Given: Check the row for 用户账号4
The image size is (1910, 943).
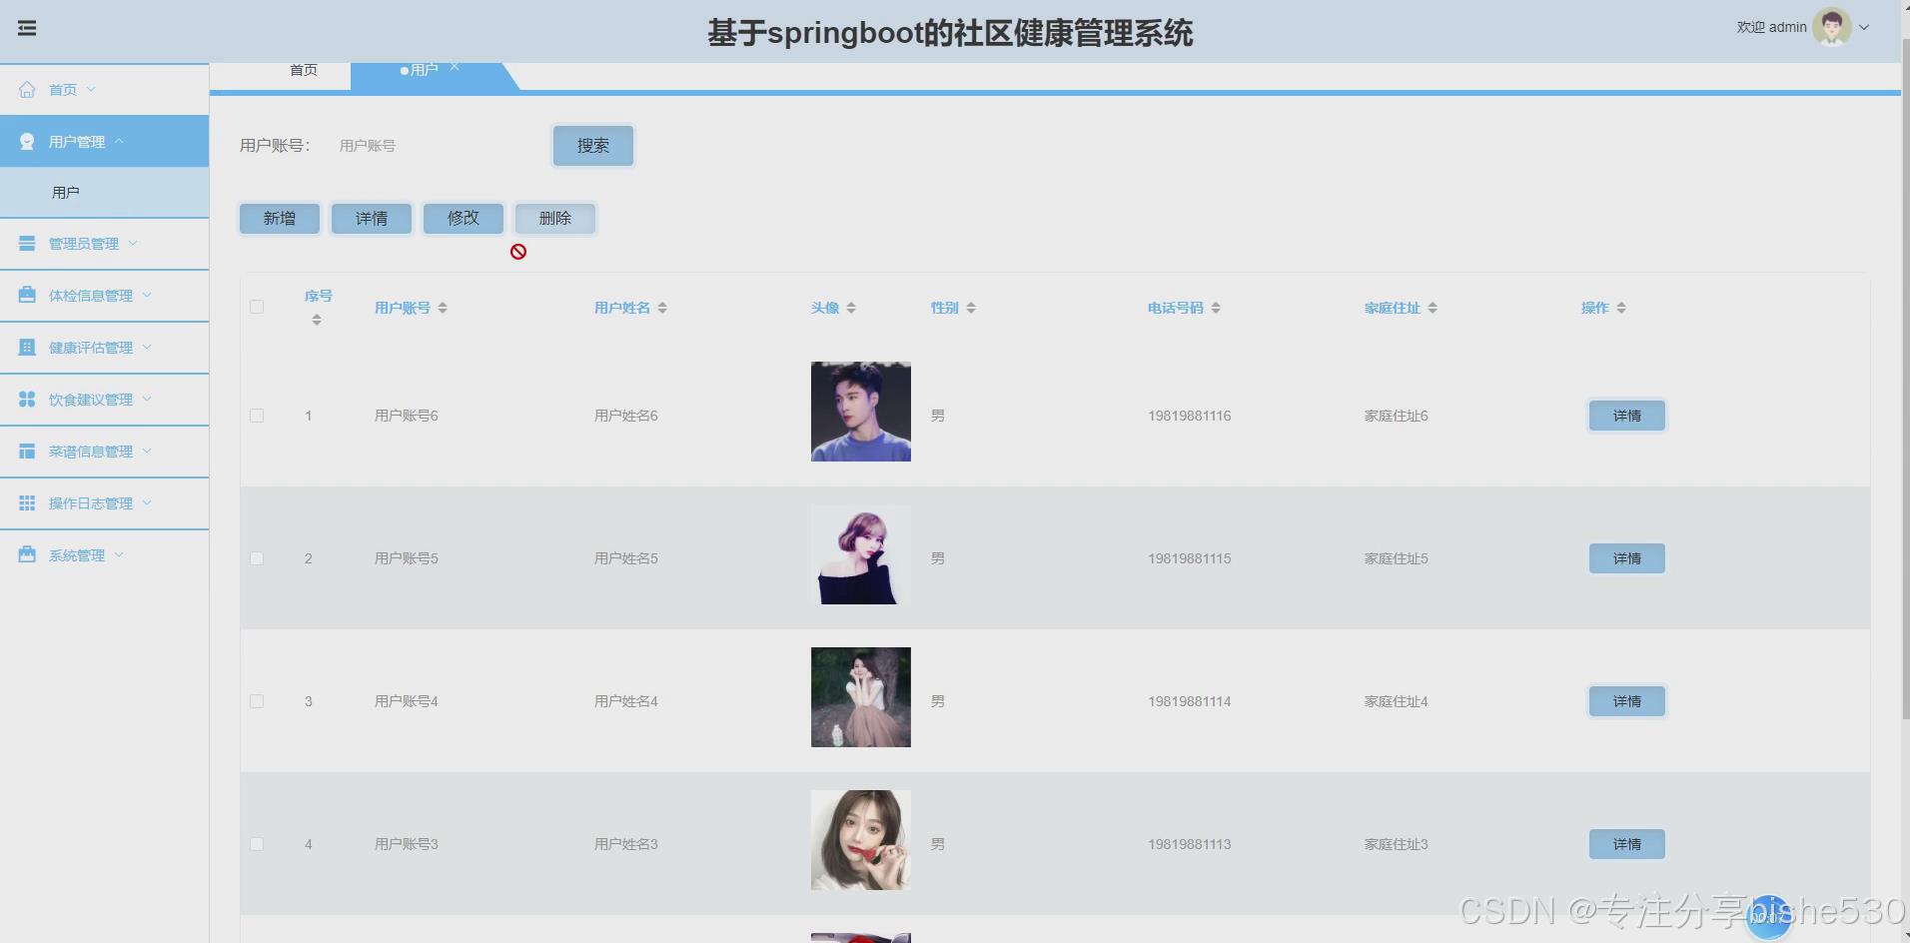Looking at the screenshot, I should tap(257, 701).
